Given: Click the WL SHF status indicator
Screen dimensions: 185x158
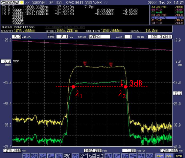Looking at the screenshot, I should (51, 156).
